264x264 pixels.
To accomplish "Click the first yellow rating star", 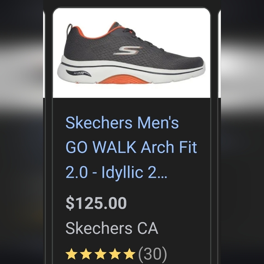I will [71, 254].
